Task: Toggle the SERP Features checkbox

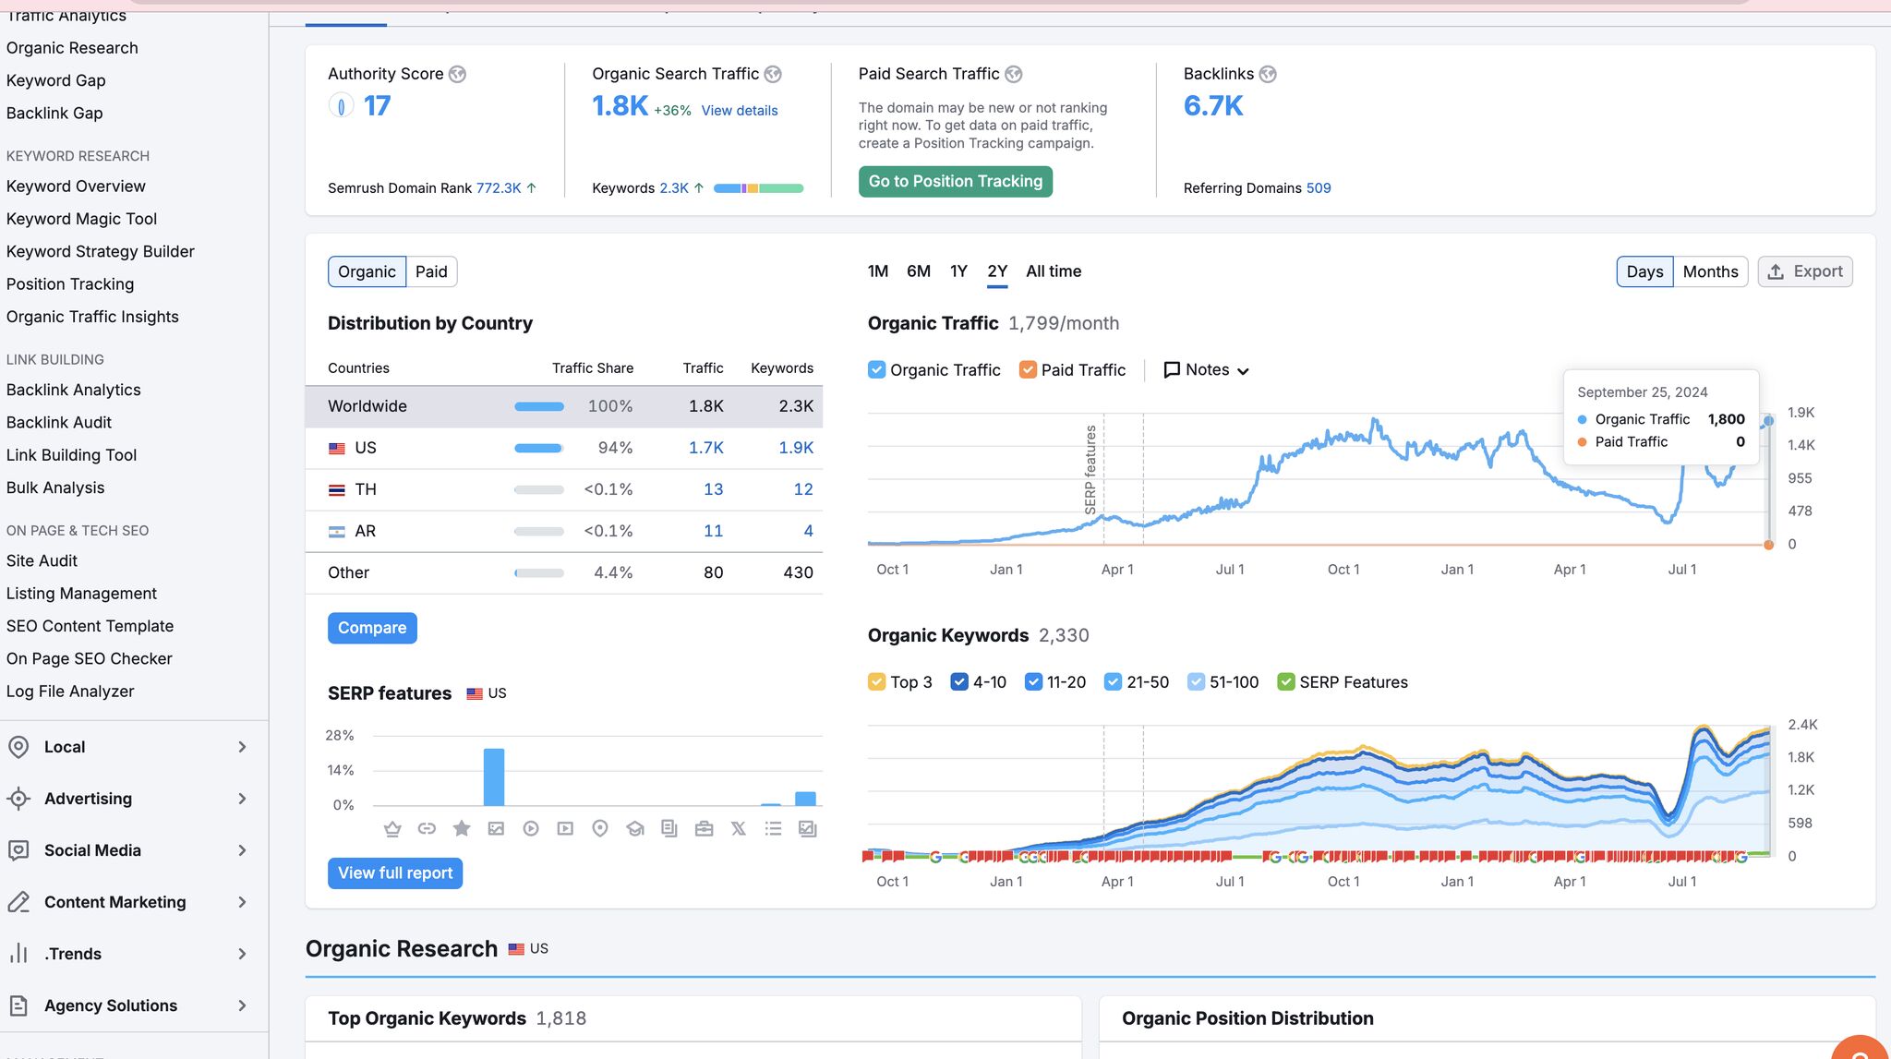Action: tap(1286, 681)
